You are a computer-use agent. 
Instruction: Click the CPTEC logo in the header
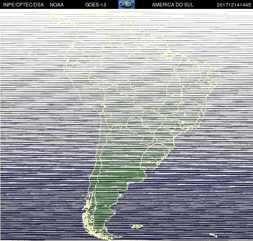[126, 4]
